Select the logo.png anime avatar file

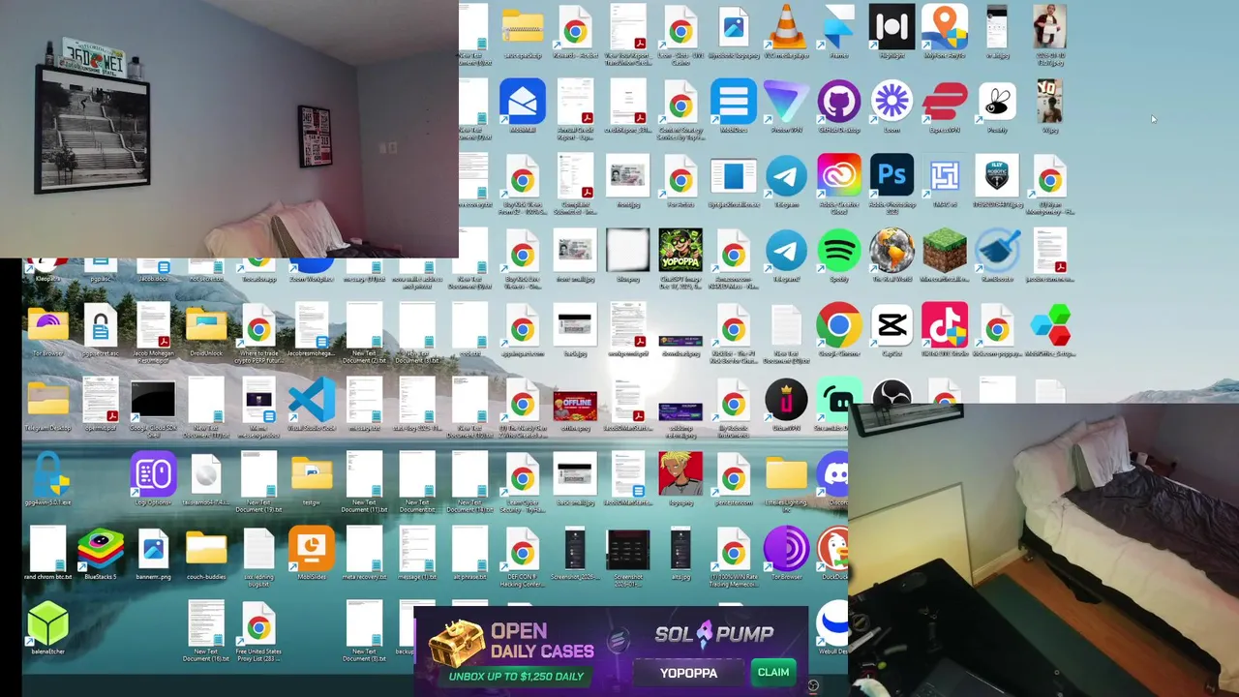(680, 474)
